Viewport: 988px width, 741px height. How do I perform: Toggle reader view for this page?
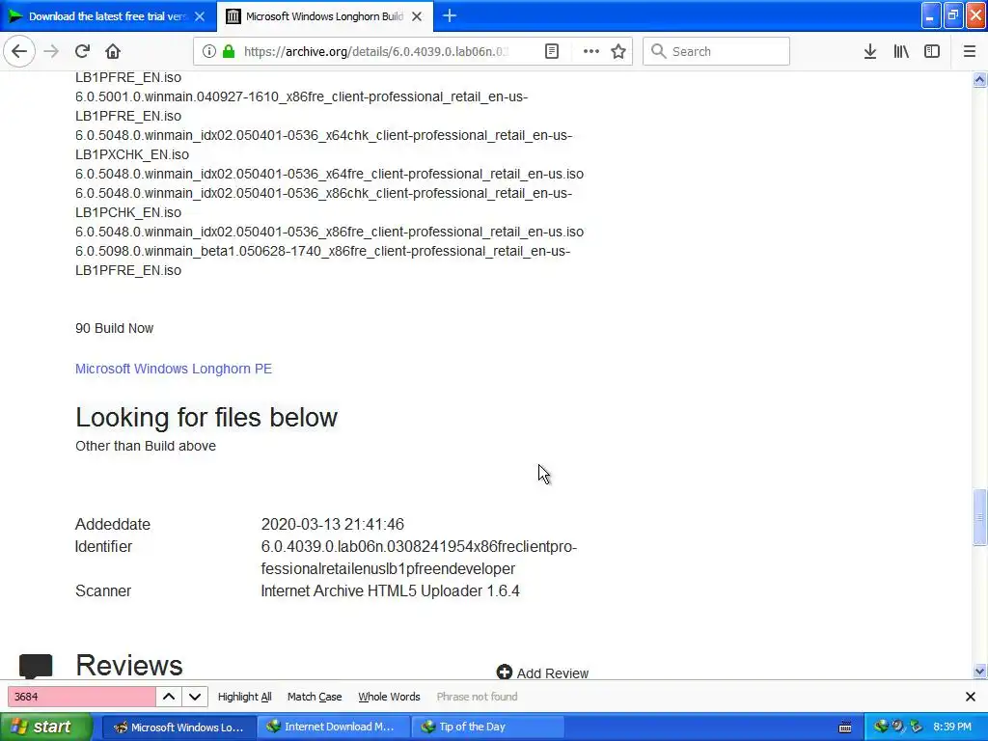tap(551, 51)
